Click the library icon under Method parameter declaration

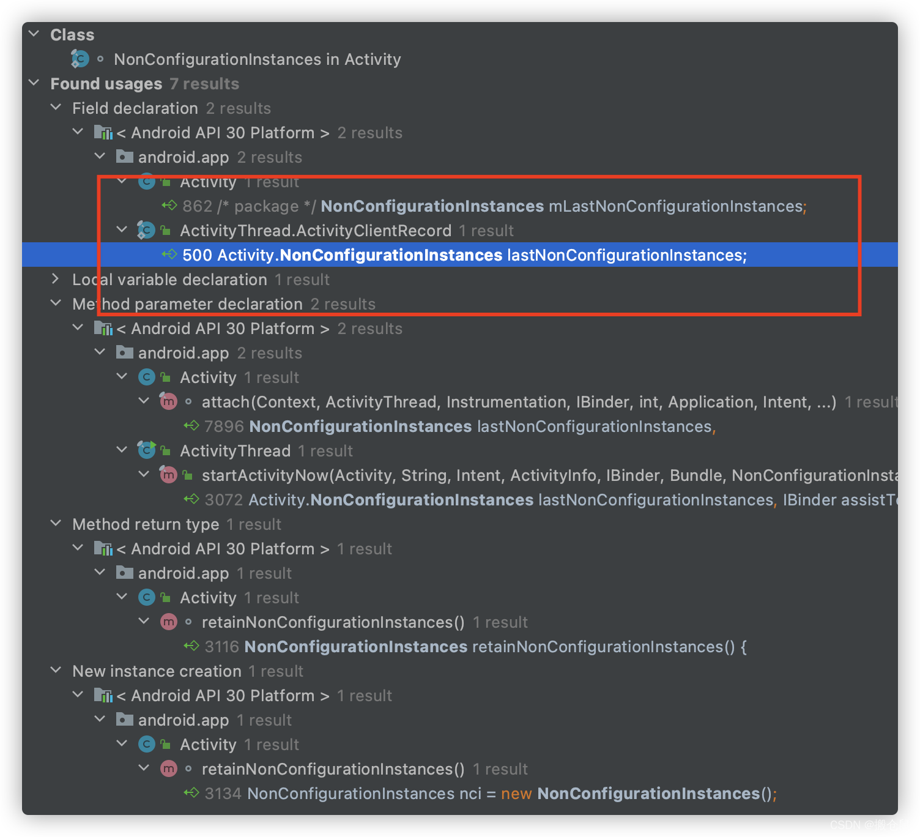[x=103, y=328]
